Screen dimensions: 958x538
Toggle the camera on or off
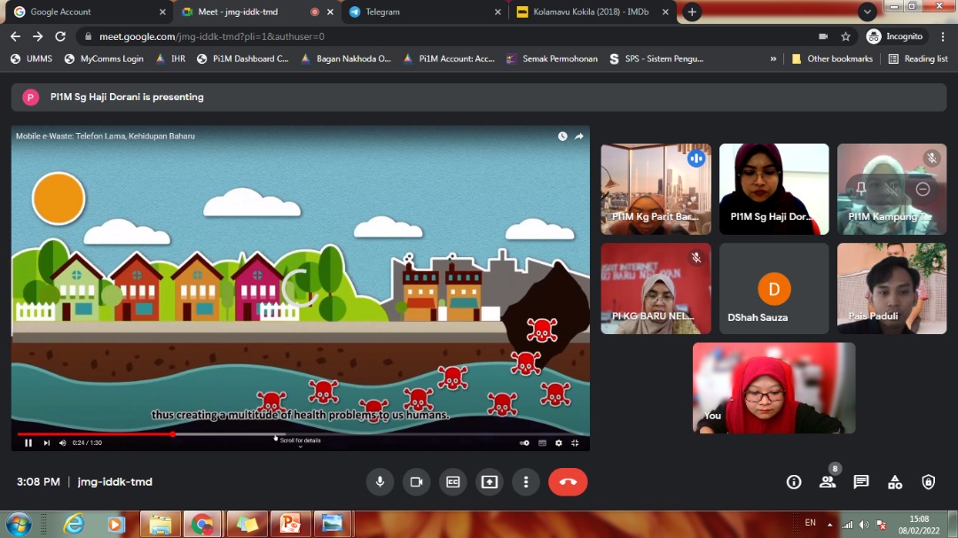[416, 482]
